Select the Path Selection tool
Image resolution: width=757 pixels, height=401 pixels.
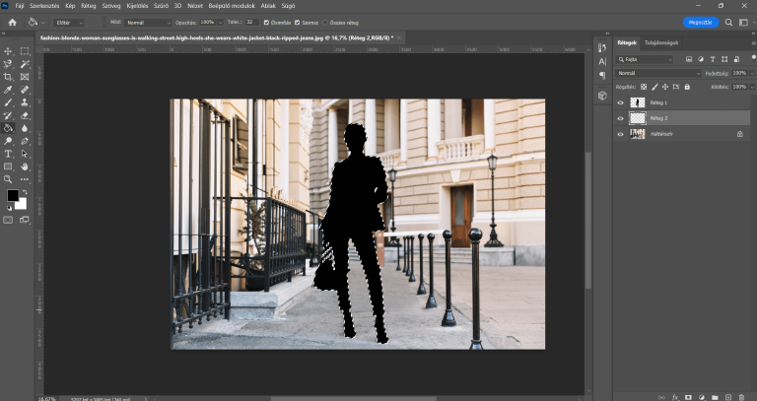pos(25,154)
